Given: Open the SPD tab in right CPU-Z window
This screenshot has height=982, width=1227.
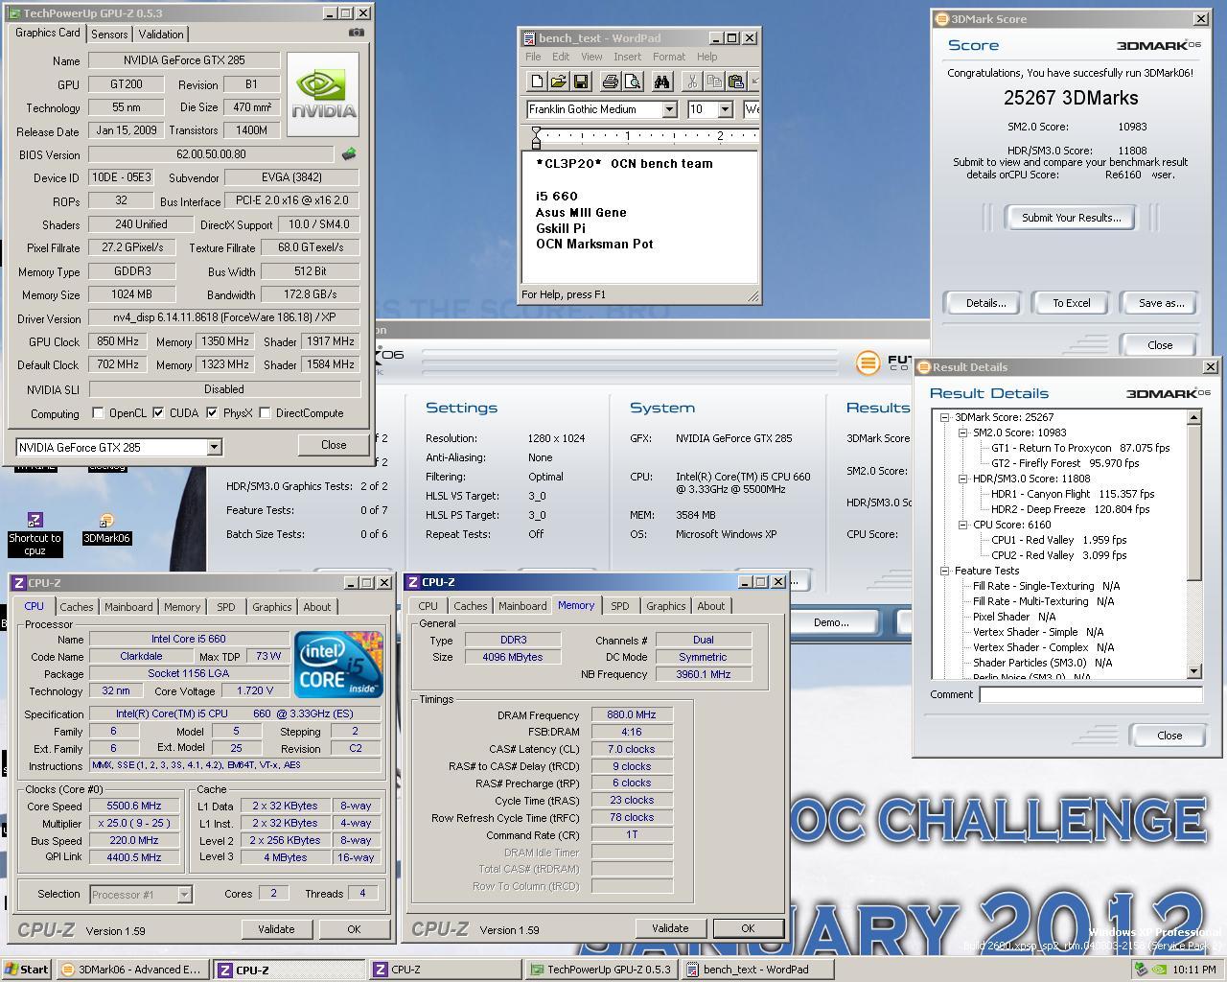Looking at the screenshot, I should (x=620, y=606).
